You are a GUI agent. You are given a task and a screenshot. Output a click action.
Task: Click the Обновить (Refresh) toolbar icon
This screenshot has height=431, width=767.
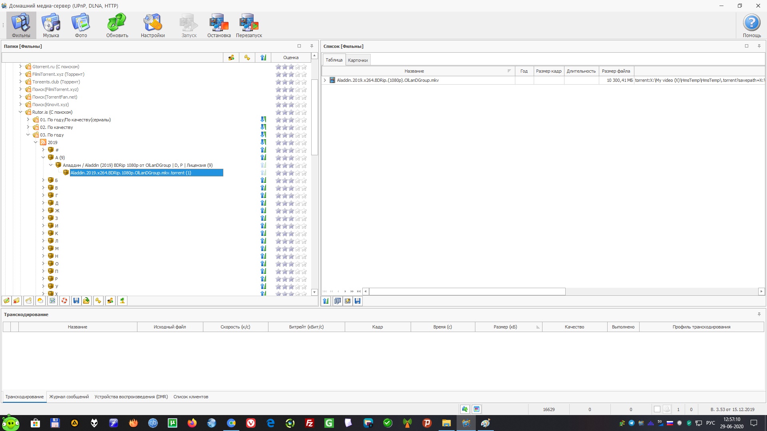point(117,25)
